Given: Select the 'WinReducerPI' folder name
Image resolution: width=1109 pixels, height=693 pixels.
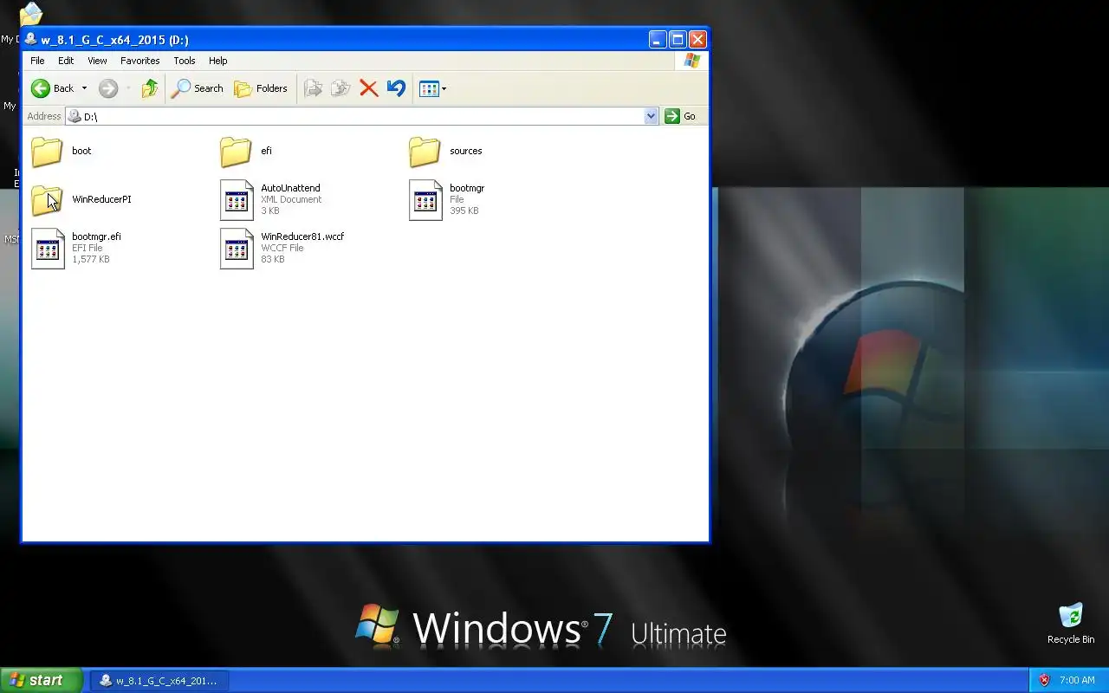Looking at the screenshot, I should [x=102, y=199].
